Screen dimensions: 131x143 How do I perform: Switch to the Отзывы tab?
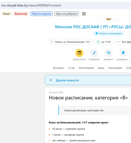[x=128, y=68]
